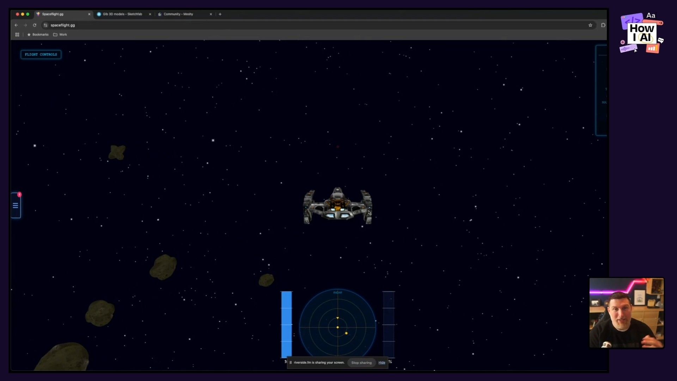677x381 pixels.
Task: Click the blue throttle gauge bar
Action: click(x=286, y=325)
